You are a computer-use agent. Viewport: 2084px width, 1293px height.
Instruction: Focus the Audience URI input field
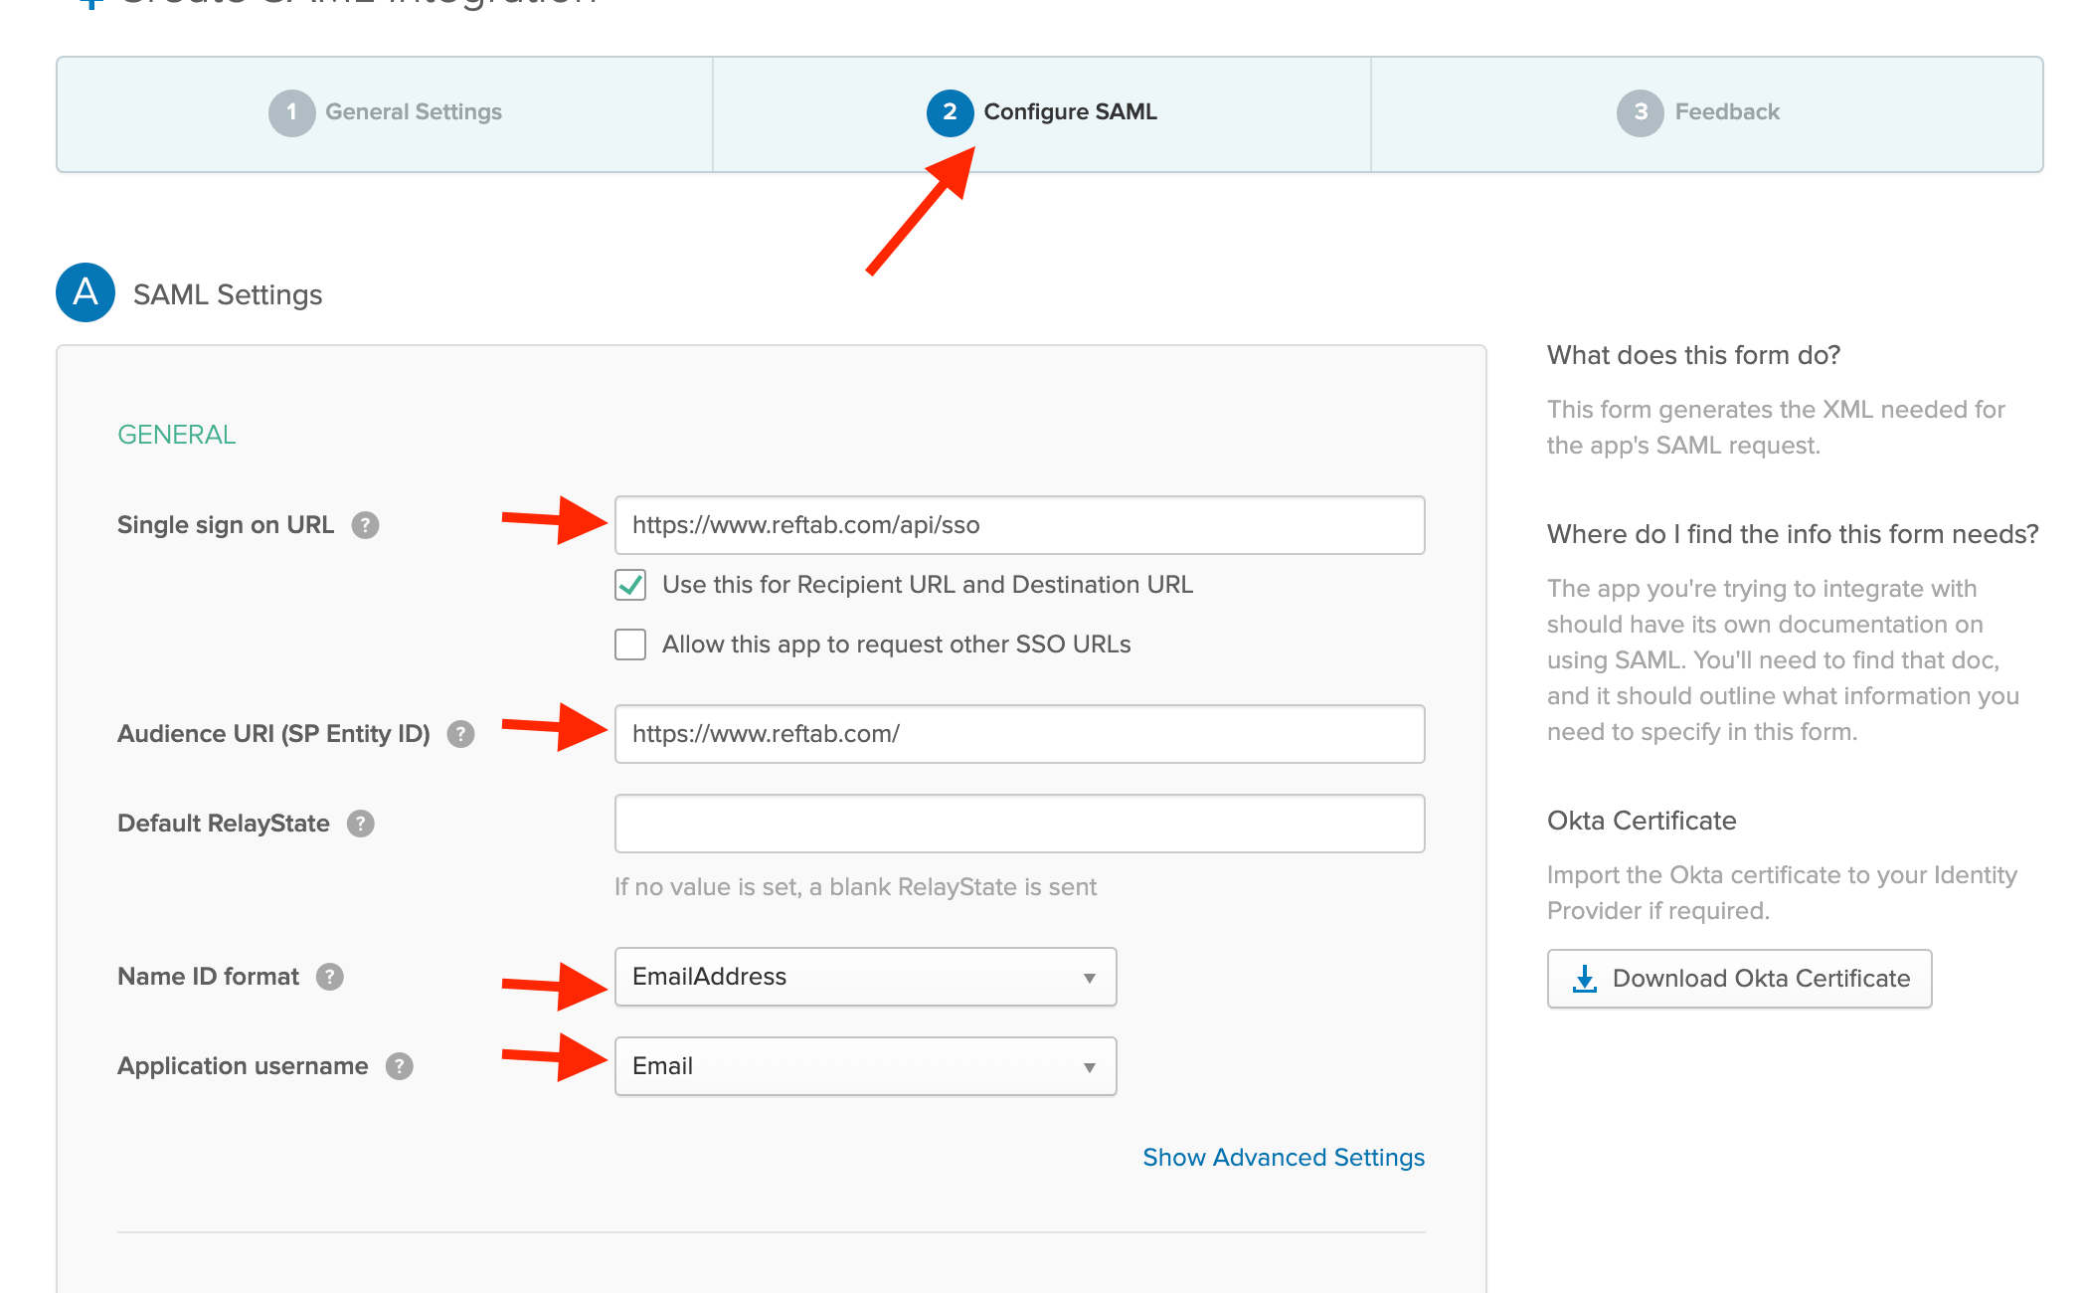click(x=1019, y=734)
